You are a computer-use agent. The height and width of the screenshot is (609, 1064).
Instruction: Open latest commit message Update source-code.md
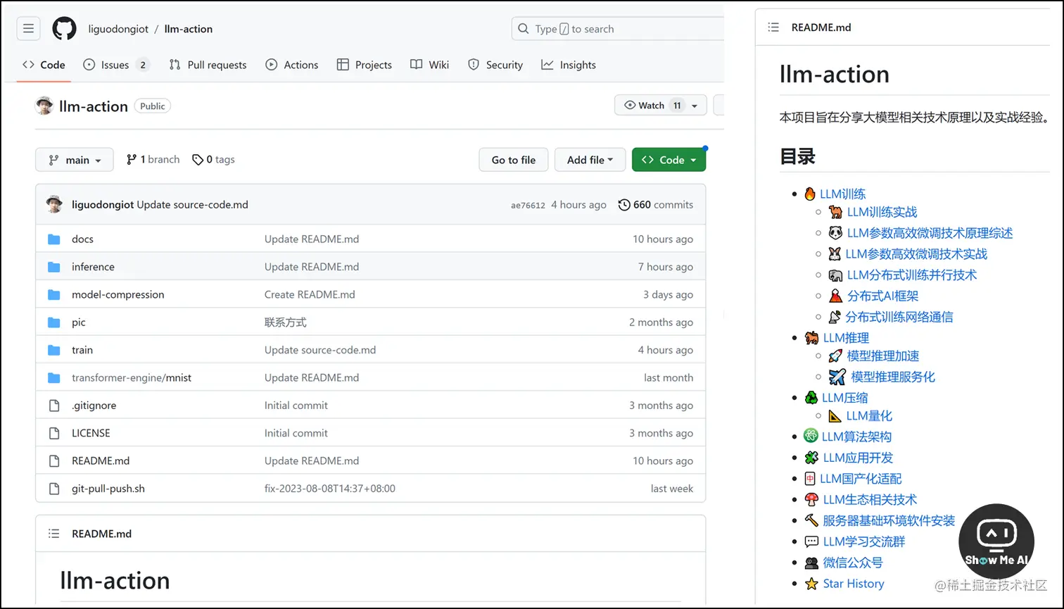192,205
